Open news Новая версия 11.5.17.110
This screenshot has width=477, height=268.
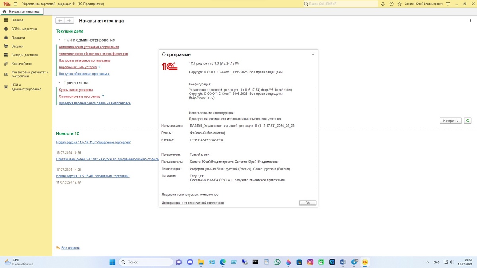[93, 142]
